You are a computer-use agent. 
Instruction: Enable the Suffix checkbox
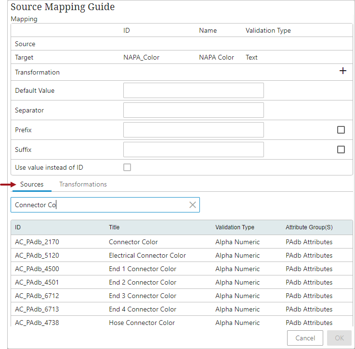click(x=341, y=150)
